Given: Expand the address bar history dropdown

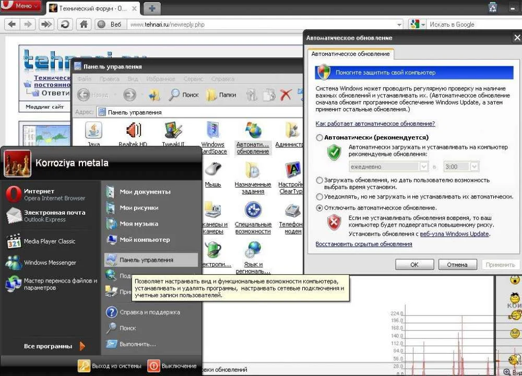Looking at the screenshot, I should click(399, 25).
